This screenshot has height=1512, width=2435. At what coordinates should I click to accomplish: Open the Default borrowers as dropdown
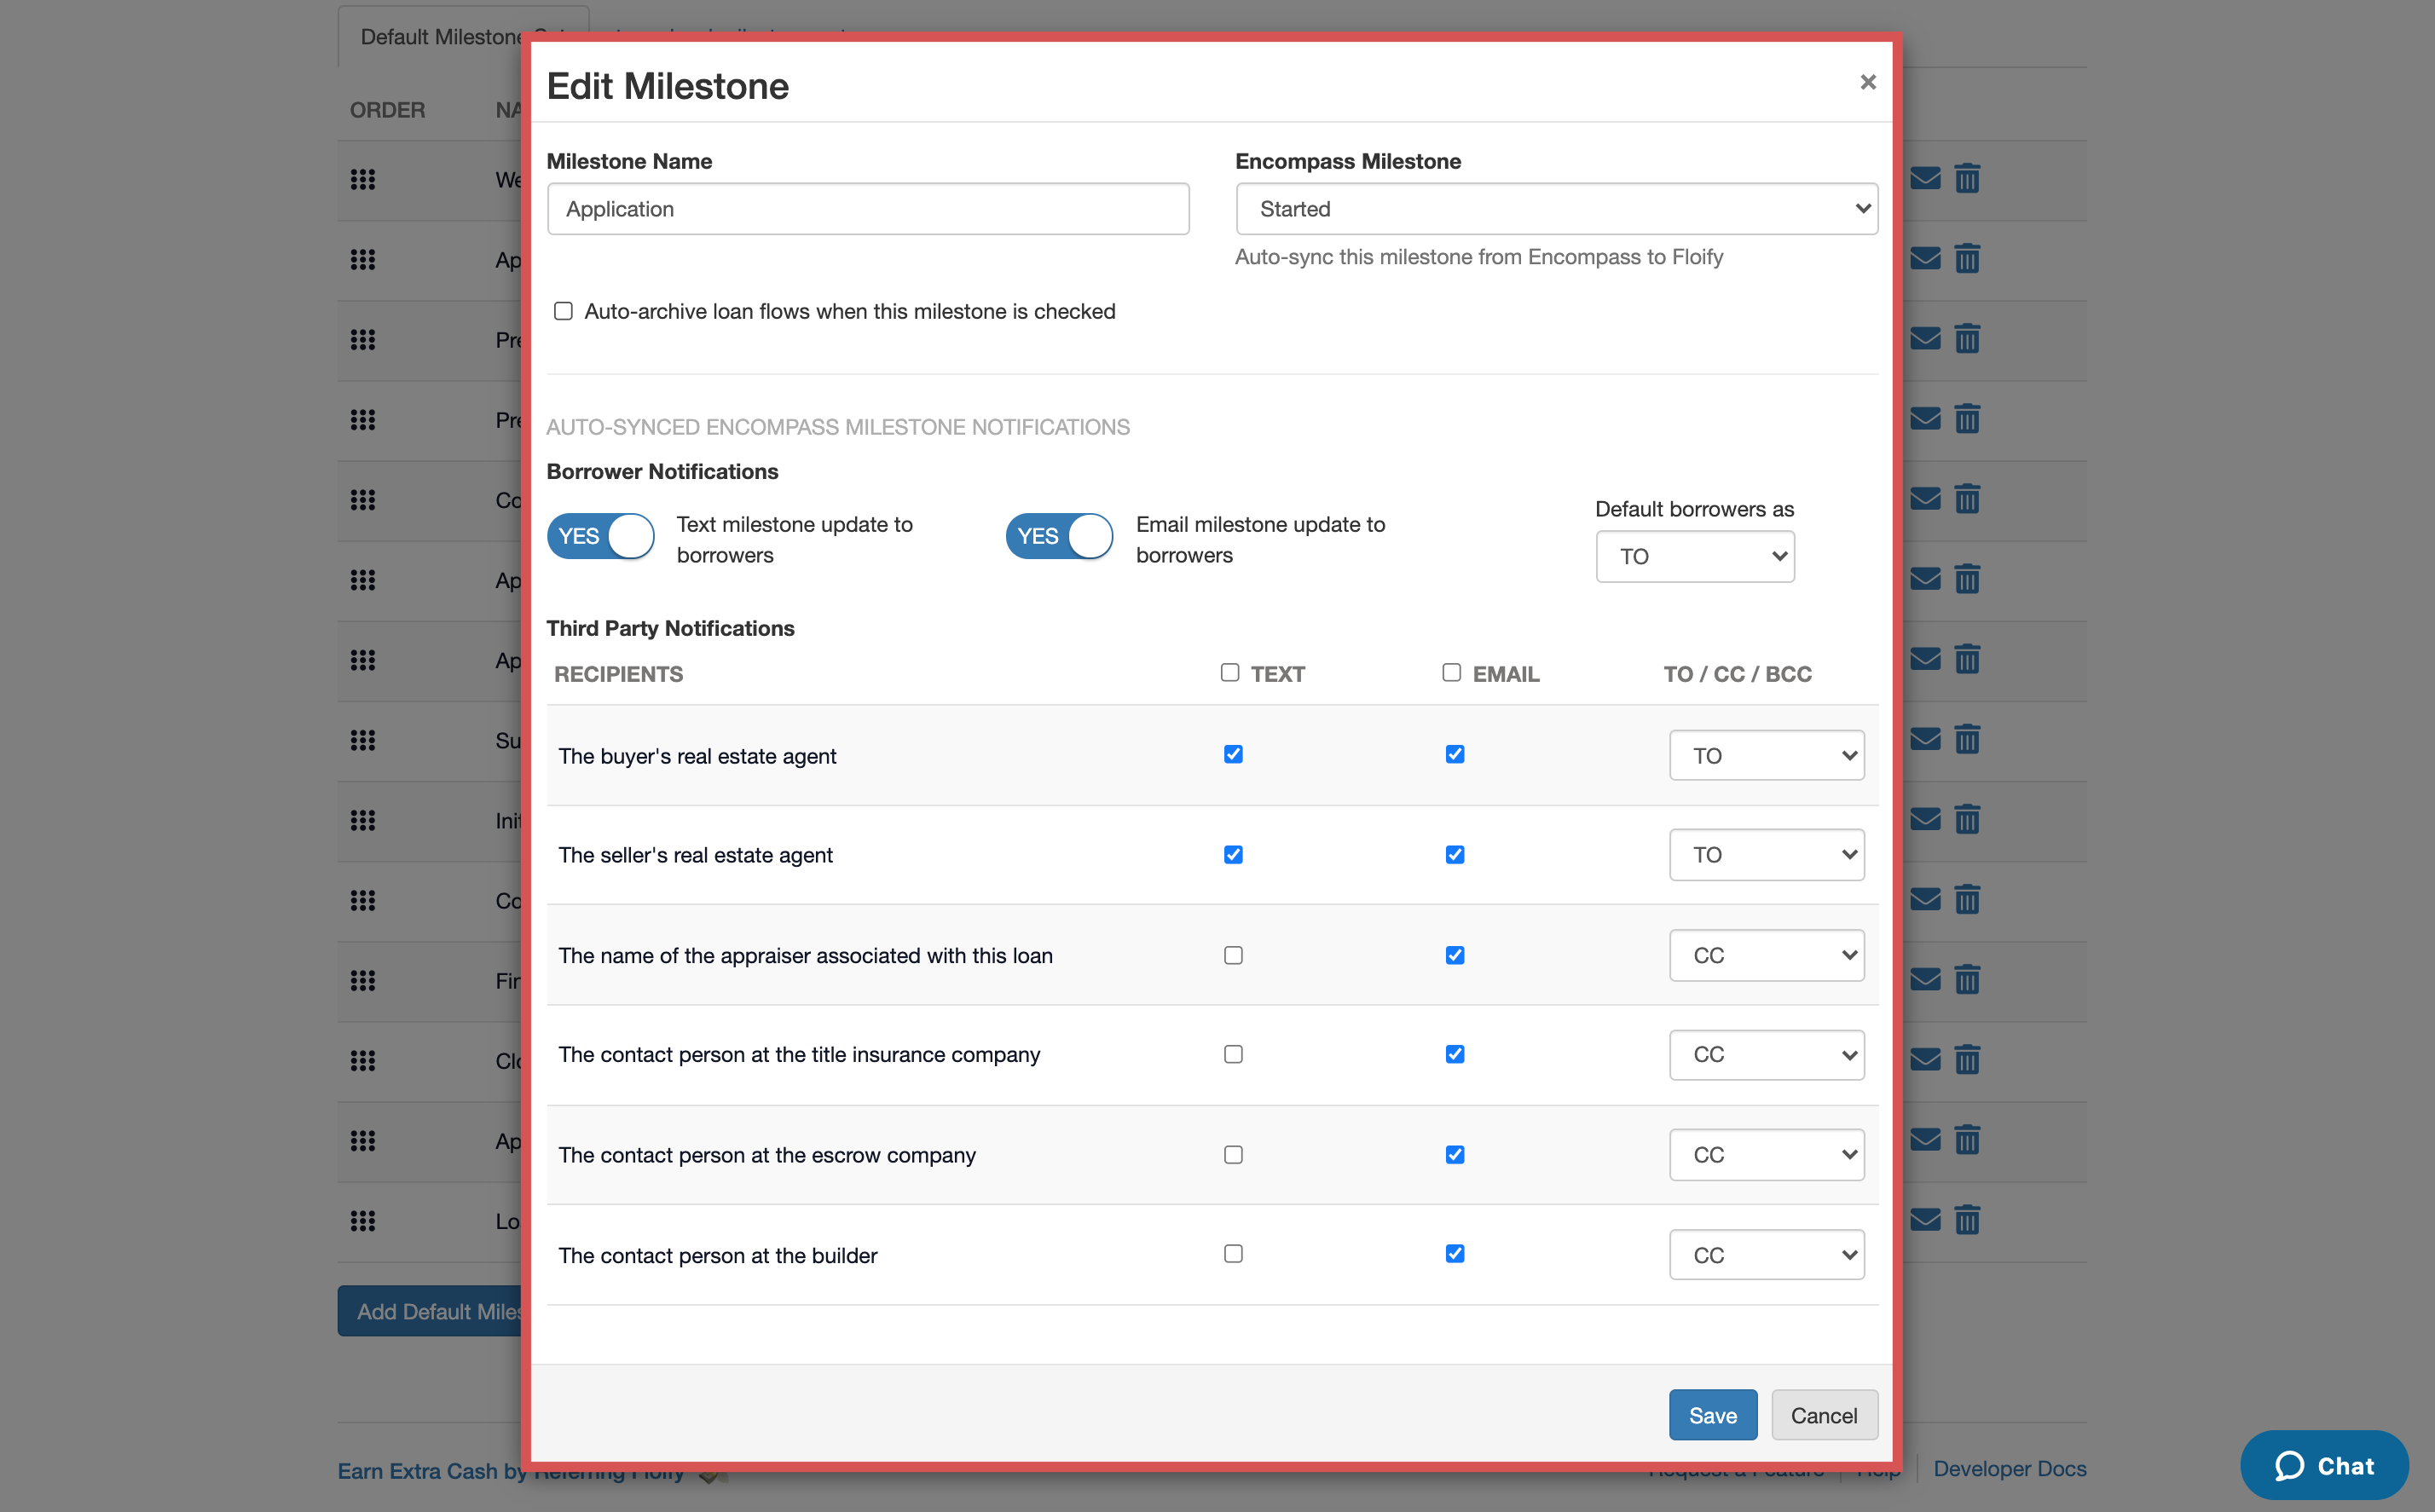pyautogui.click(x=1694, y=556)
